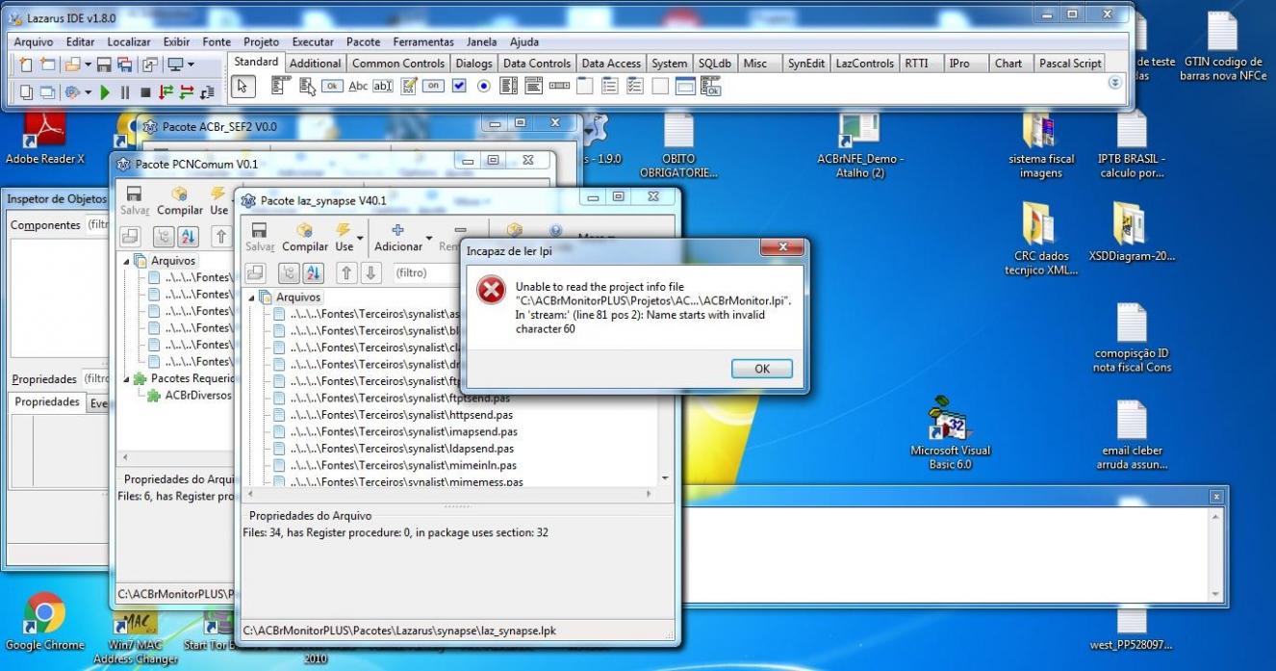Select the TScrollBar component icon

tap(559, 87)
